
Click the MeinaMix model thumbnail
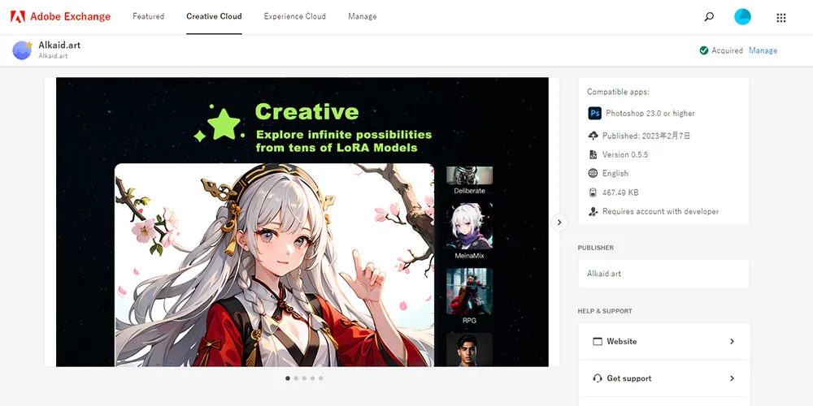(469, 226)
